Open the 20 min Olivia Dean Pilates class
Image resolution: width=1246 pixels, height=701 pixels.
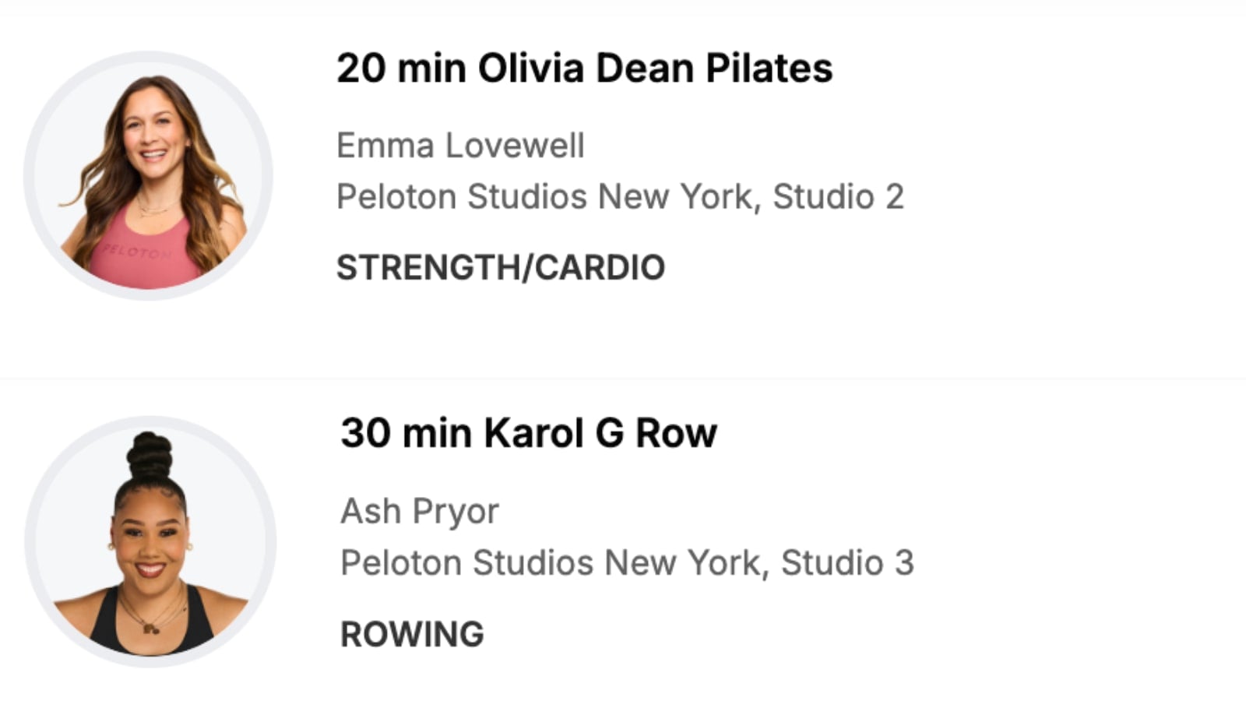click(x=584, y=69)
